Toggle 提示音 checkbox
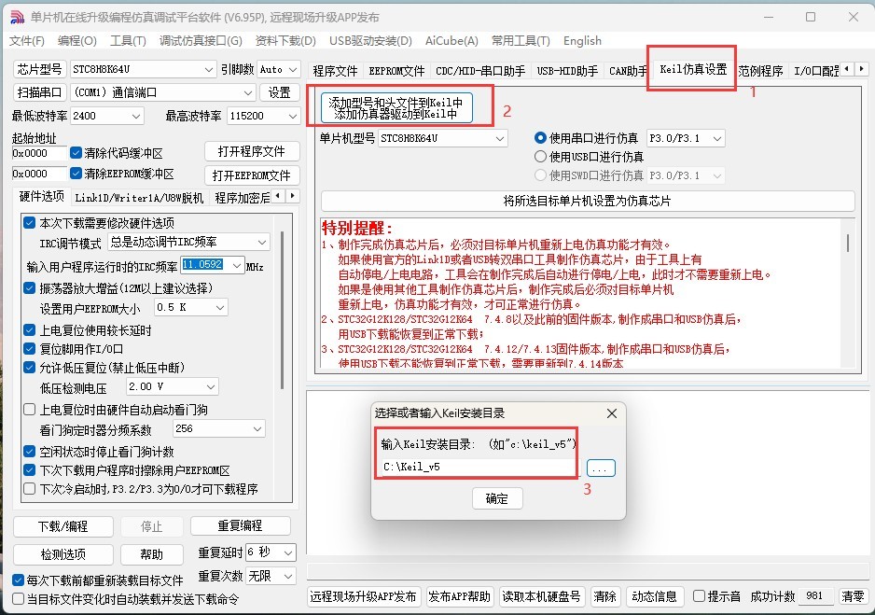This screenshot has width=875, height=615. pos(699,596)
